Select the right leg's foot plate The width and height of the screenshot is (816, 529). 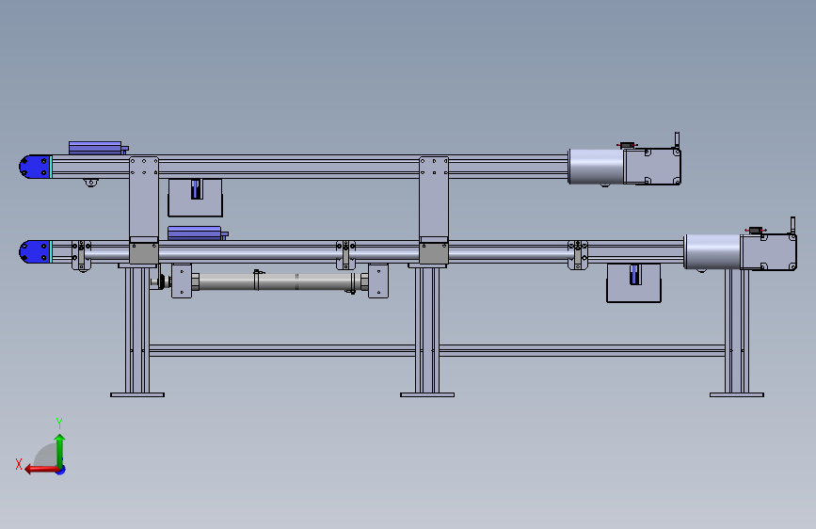pyautogui.click(x=737, y=394)
